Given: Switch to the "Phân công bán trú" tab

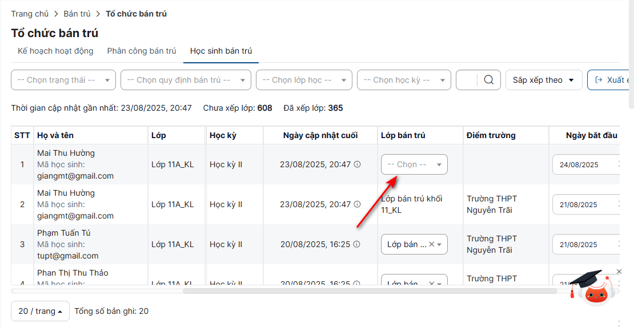Looking at the screenshot, I should [142, 51].
